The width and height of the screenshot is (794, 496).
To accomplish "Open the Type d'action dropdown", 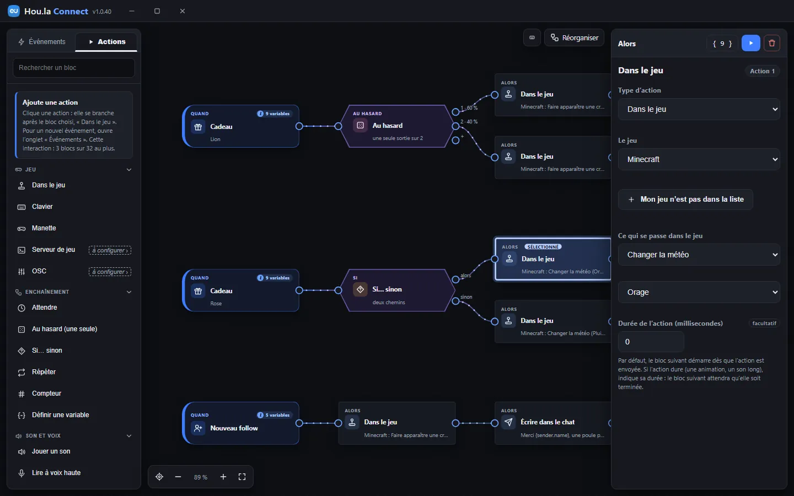I will pos(699,109).
